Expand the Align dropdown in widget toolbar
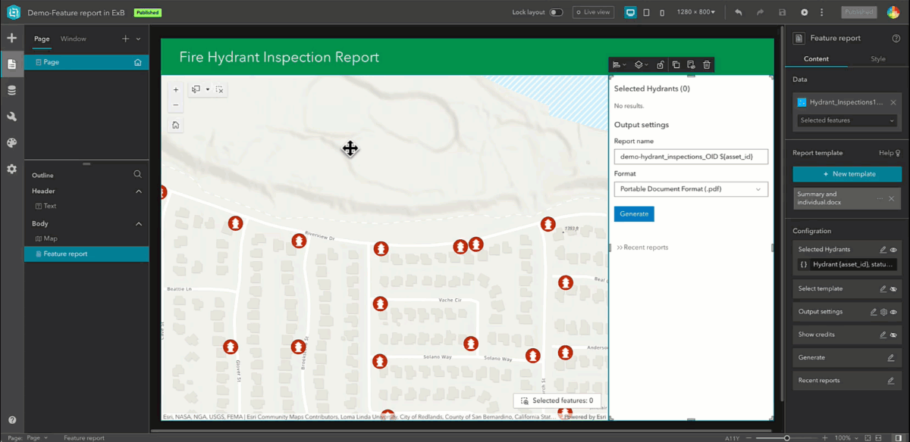This screenshot has height=442, width=910. click(620, 65)
